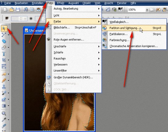Select the Zoom magnifier tool
168x132 pixels.
tap(4, 113)
